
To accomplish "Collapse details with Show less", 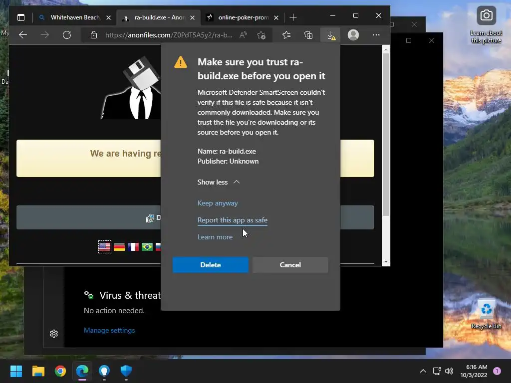I will 219,182.
